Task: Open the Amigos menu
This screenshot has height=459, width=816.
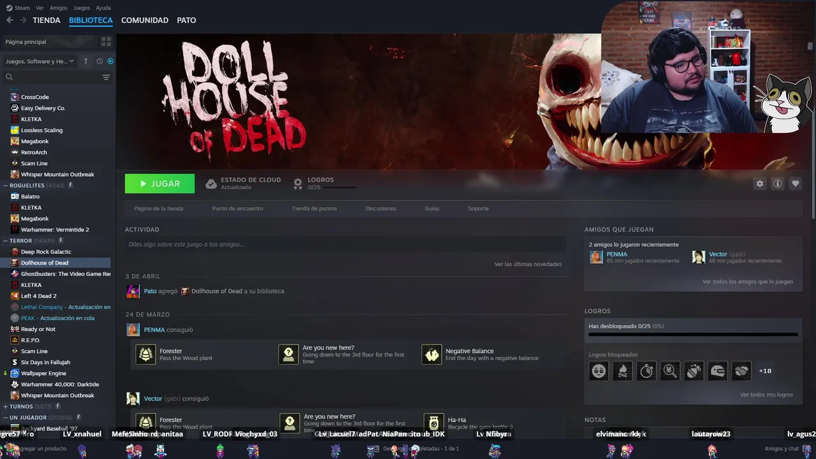Action: tap(59, 8)
